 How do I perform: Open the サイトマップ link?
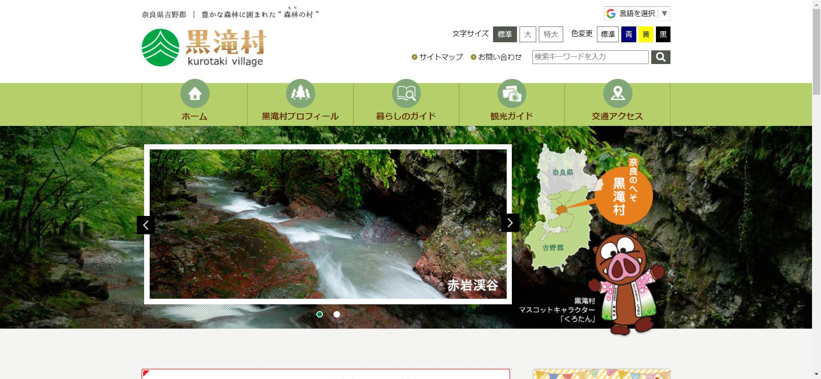click(440, 57)
